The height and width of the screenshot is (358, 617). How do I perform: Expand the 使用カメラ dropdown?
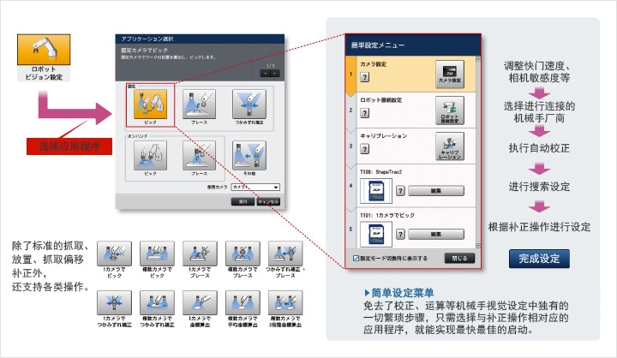coord(255,186)
